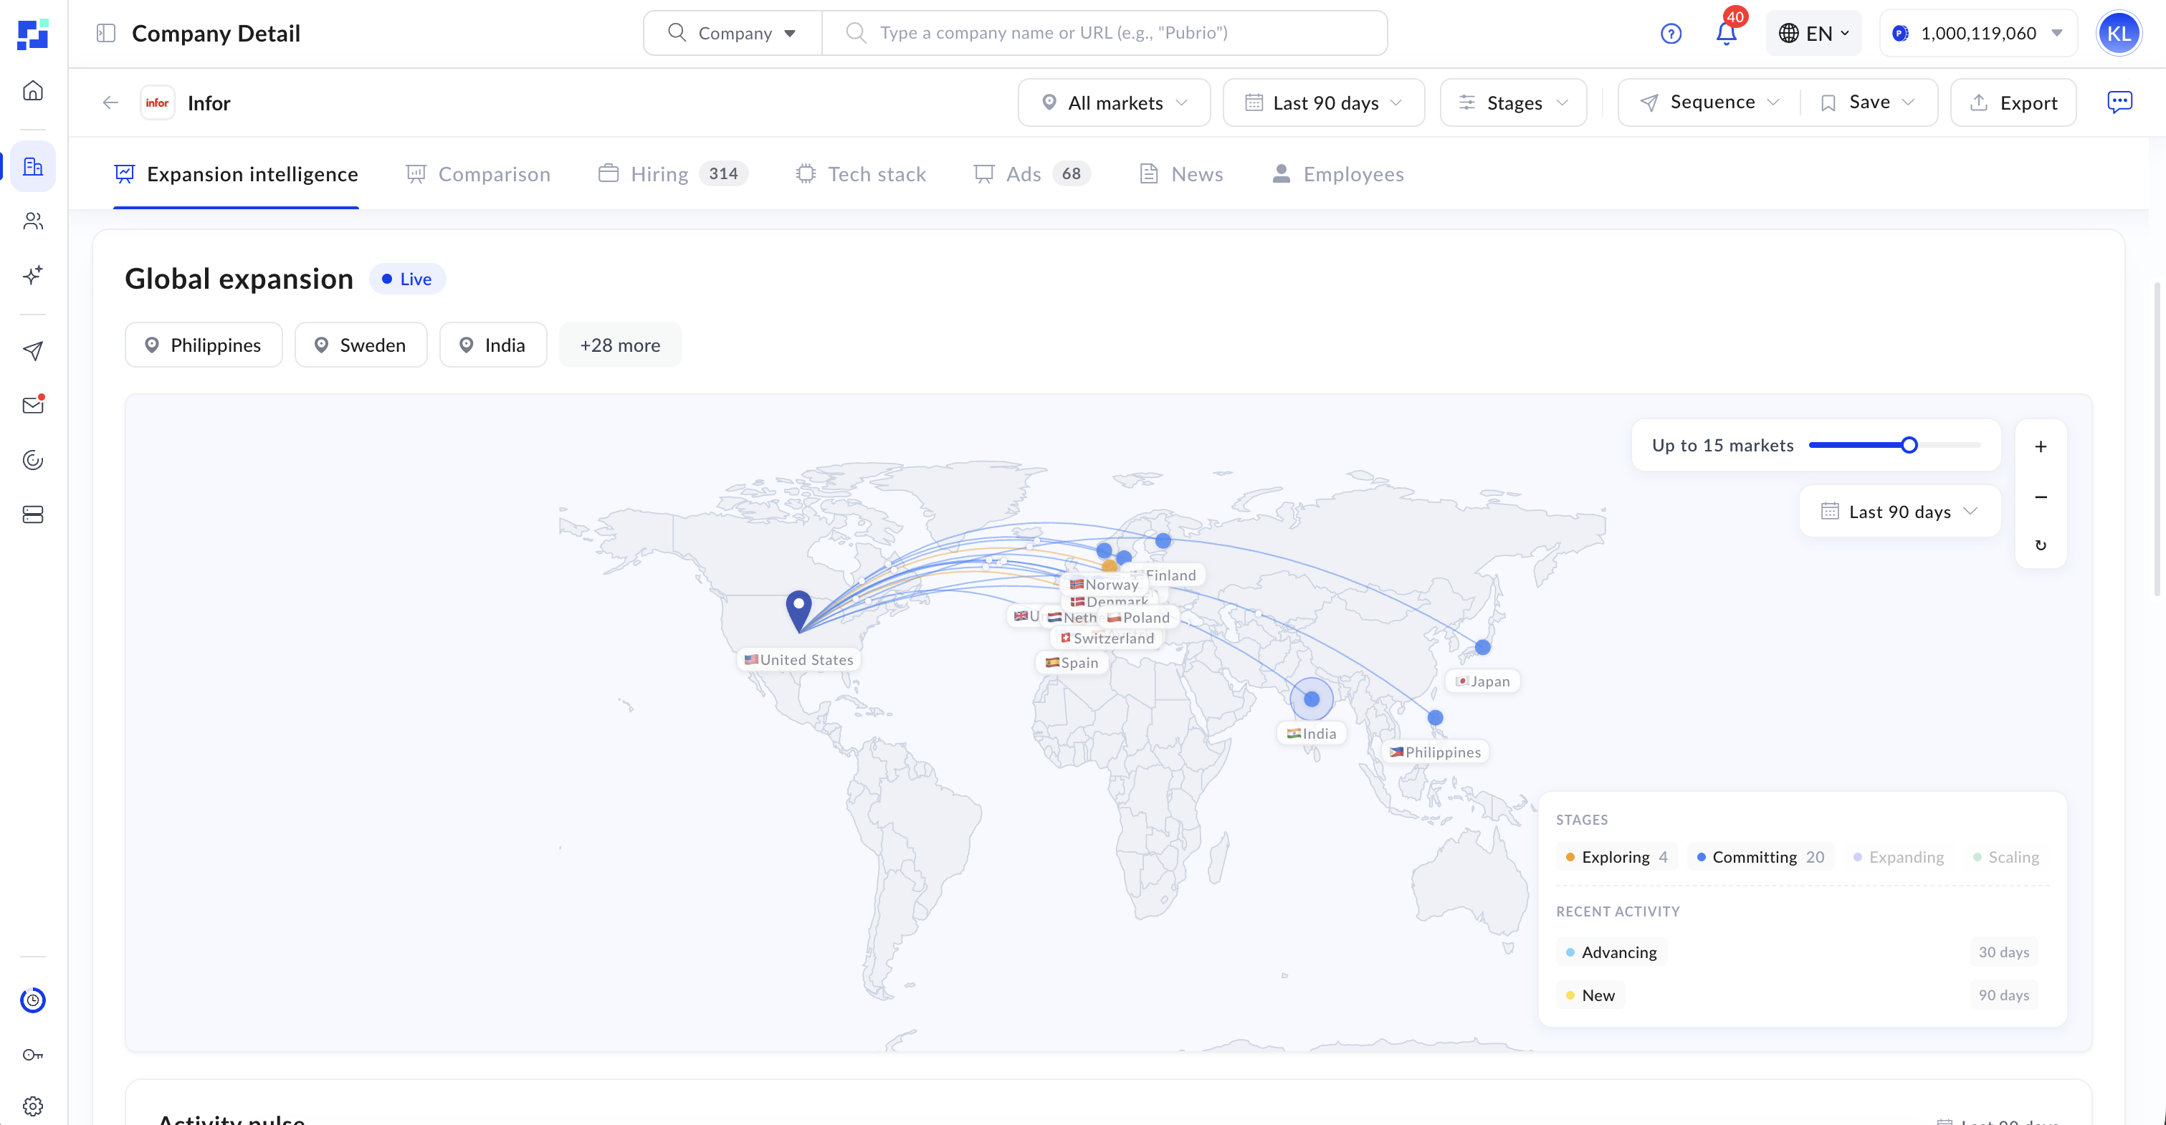Click the company name search field
The height and width of the screenshot is (1125, 2166).
pos(1104,33)
